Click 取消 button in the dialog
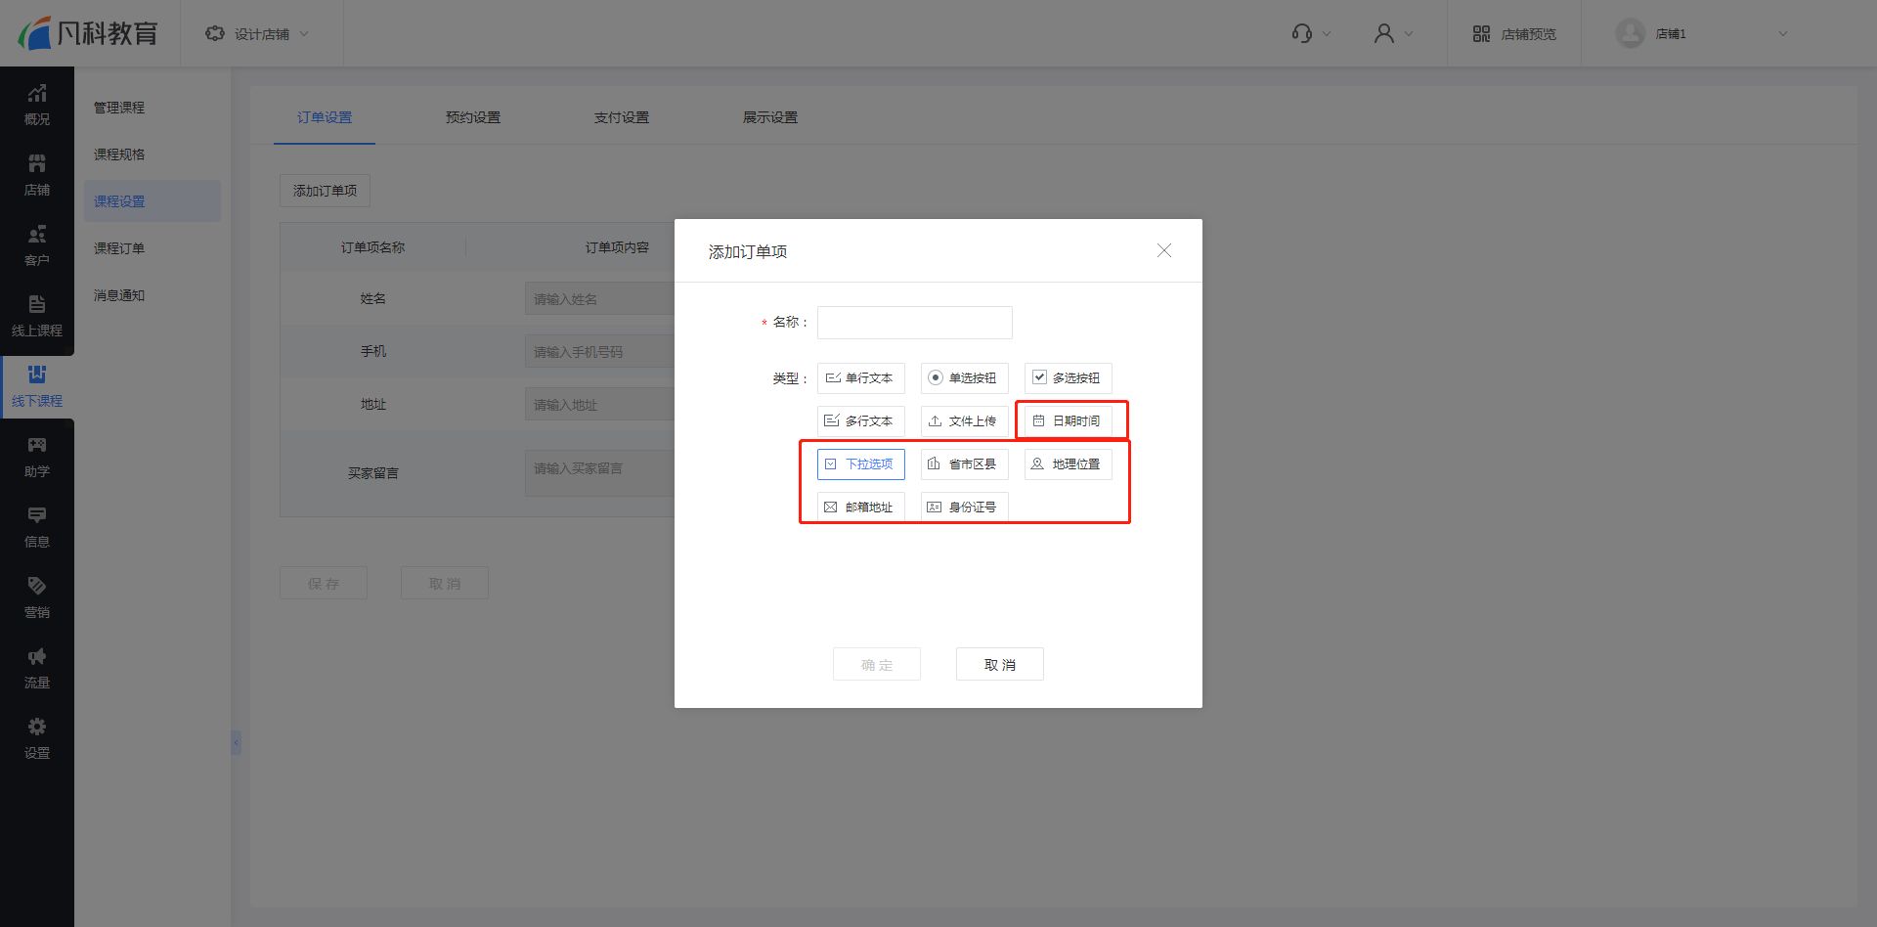1877x927 pixels. pyautogui.click(x=999, y=664)
